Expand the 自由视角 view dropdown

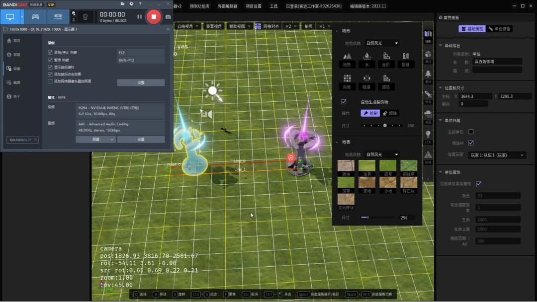click(188, 26)
